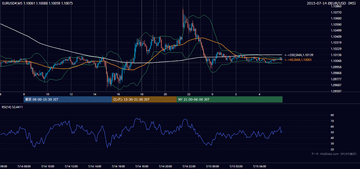Click RSI scale value 20

click(332, 150)
